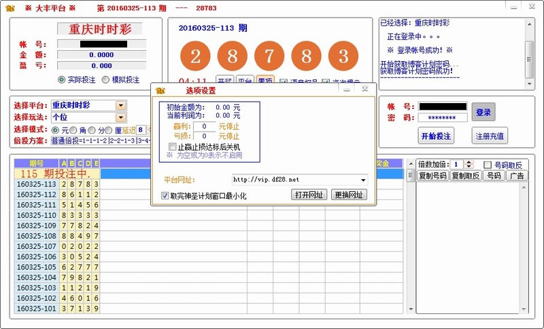Select row 160325-101 in results table

point(208,309)
